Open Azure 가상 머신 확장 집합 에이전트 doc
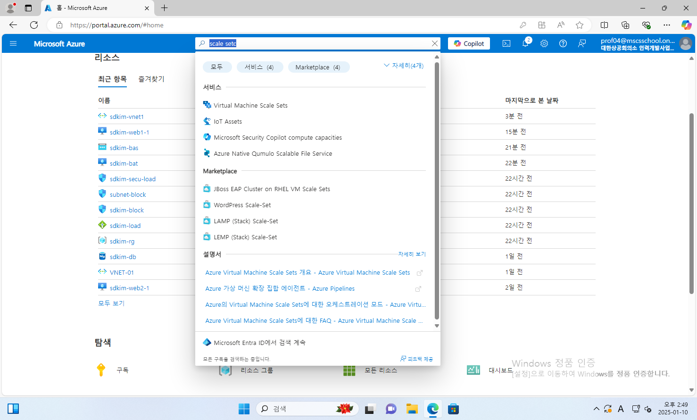Viewport: 697px width, 420px height. pos(280,289)
